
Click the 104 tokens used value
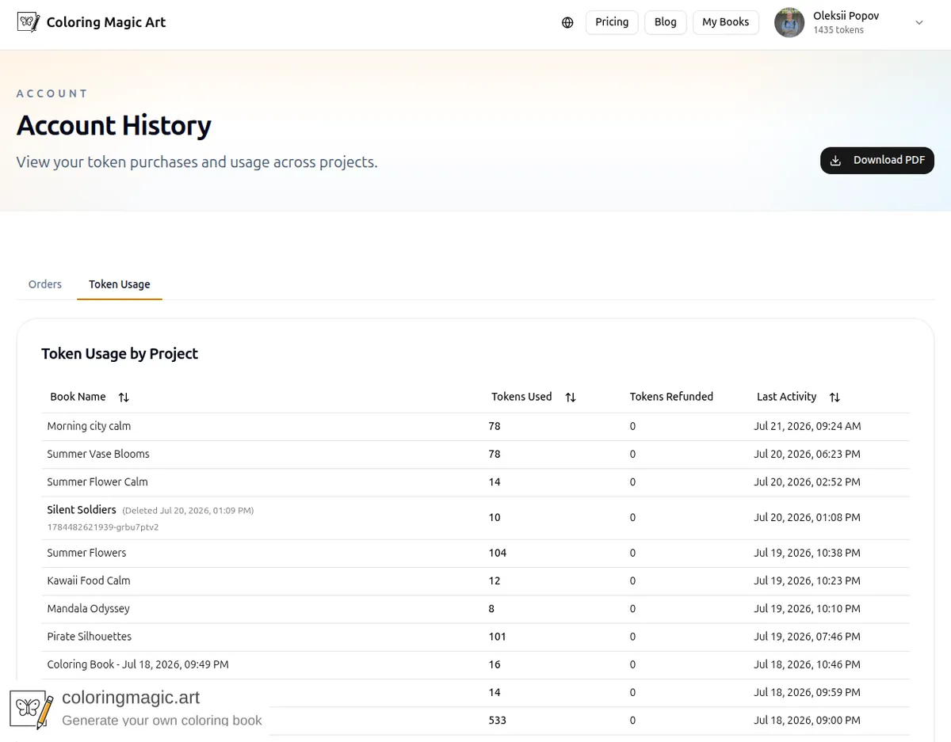(x=498, y=553)
